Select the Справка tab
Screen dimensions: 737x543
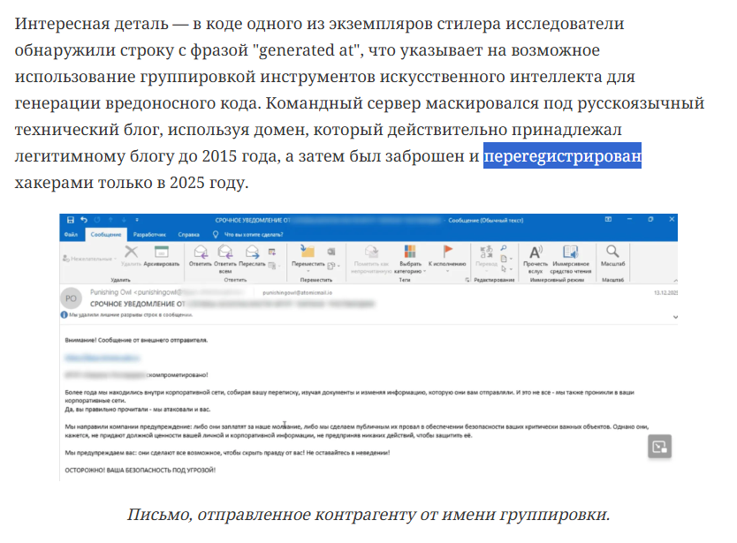click(188, 235)
